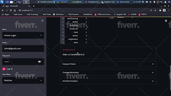Screen dimensions: 171x96
Task: Go to the browser home page
Action: click(x=15, y=10)
